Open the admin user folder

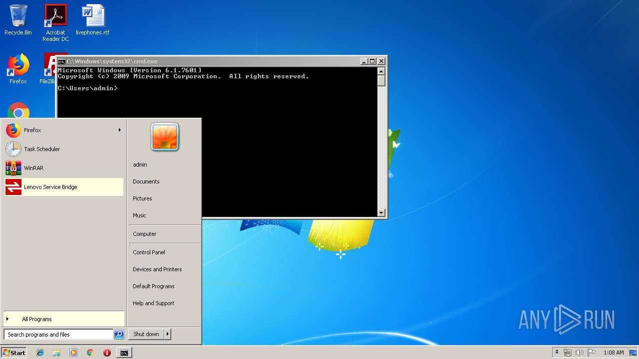pos(140,165)
